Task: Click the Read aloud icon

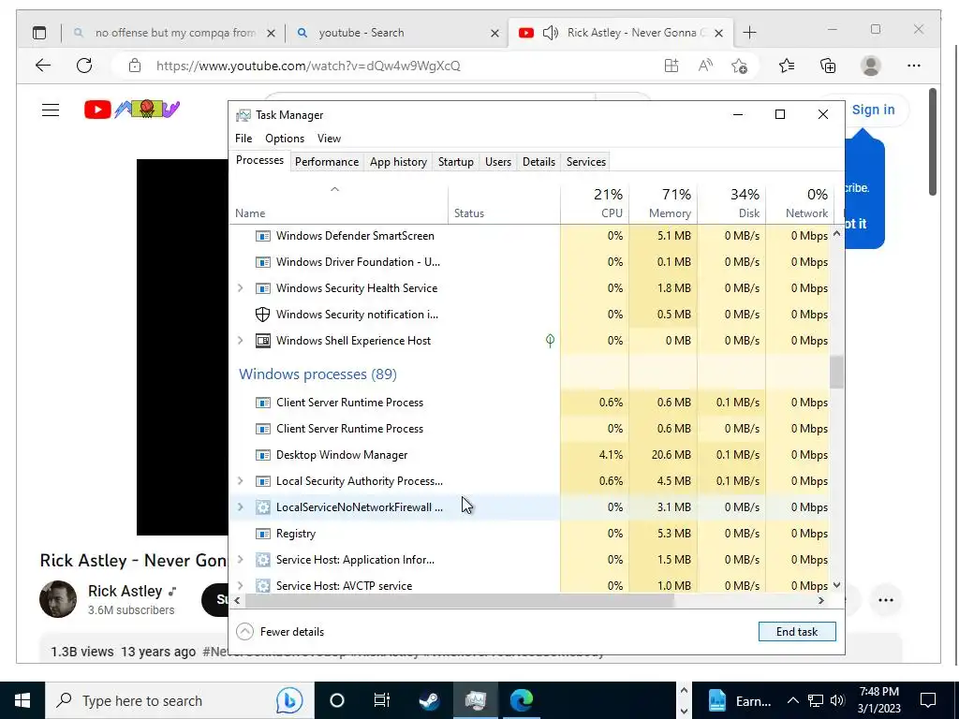Action: pos(705,66)
